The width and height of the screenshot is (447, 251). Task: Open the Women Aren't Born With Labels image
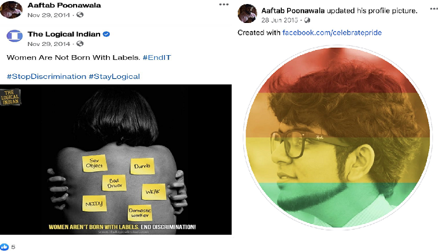[x=116, y=159]
